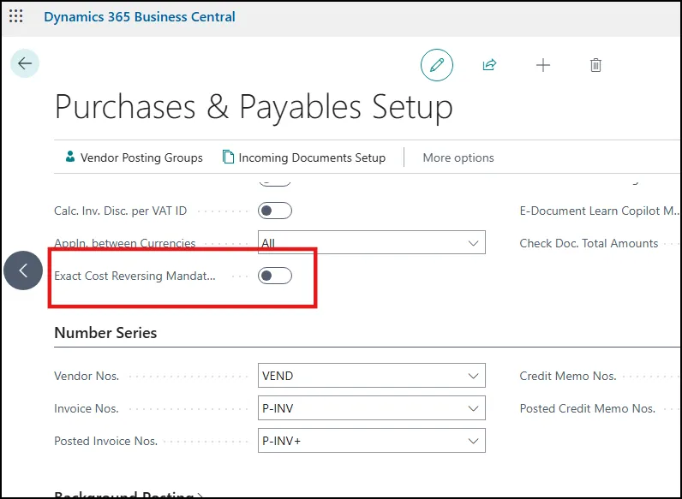Click the pencil edit icon
This screenshot has height=499, width=682.
click(x=437, y=65)
